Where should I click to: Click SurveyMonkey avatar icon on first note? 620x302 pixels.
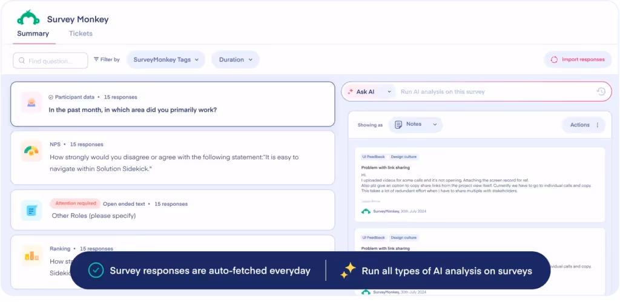(x=366, y=211)
